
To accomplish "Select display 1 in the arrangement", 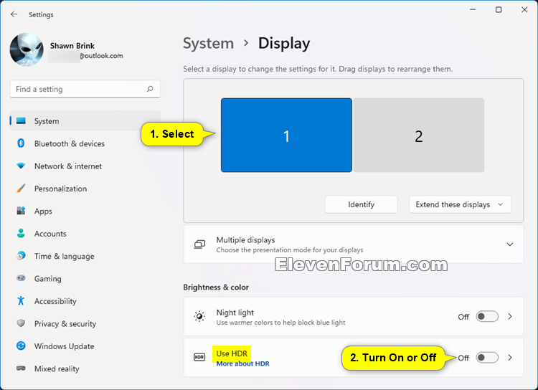I will tap(286, 135).
